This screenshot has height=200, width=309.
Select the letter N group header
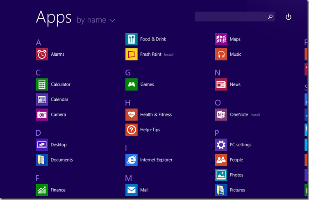[218, 73]
